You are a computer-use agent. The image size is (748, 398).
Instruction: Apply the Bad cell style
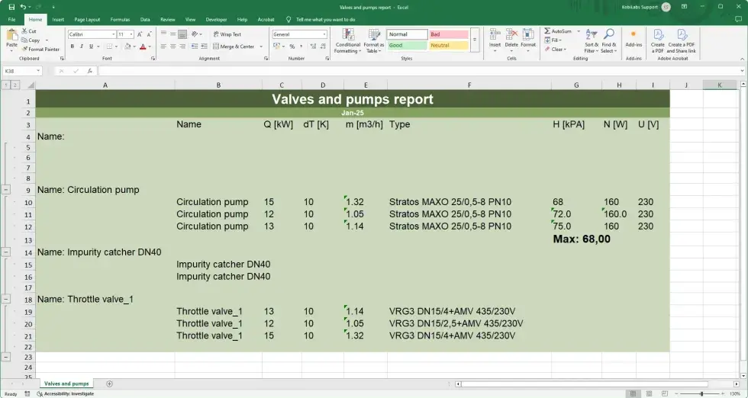[x=449, y=34]
